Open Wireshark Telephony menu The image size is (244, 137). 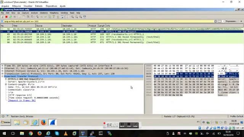click(54, 13)
